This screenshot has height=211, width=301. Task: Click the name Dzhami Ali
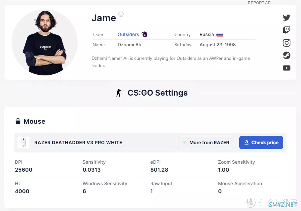[x=129, y=45]
